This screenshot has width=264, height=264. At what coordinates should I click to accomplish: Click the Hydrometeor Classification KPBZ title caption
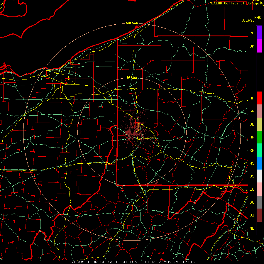tap(132, 262)
